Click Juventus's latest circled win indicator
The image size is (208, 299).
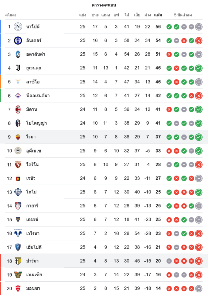click(199, 68)
